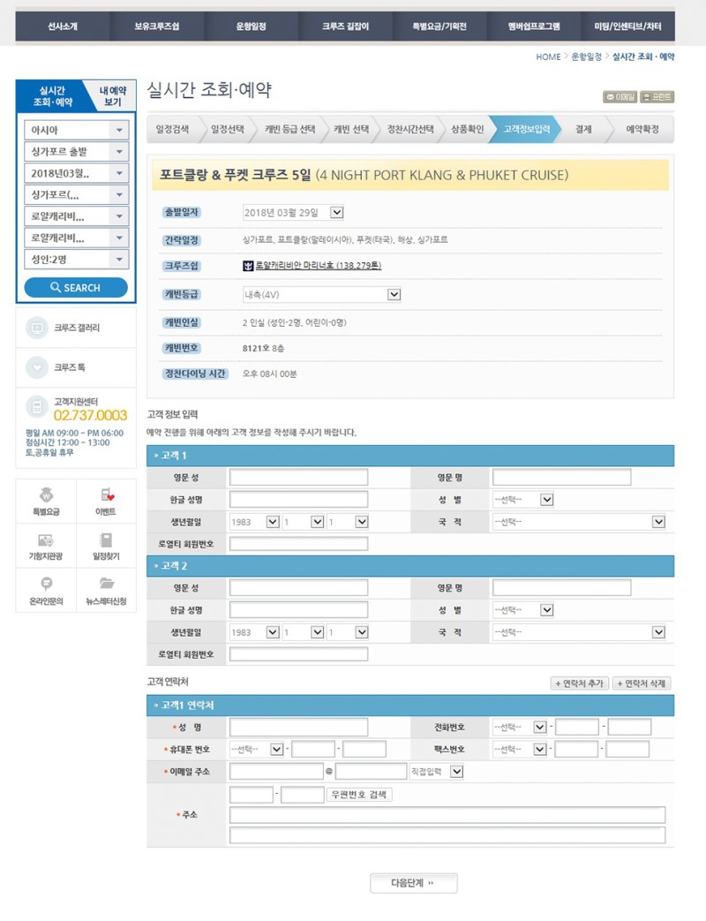
Task: Expand the 아시아 region dropdown in sidebar
Action: click(x=119, y=131)
